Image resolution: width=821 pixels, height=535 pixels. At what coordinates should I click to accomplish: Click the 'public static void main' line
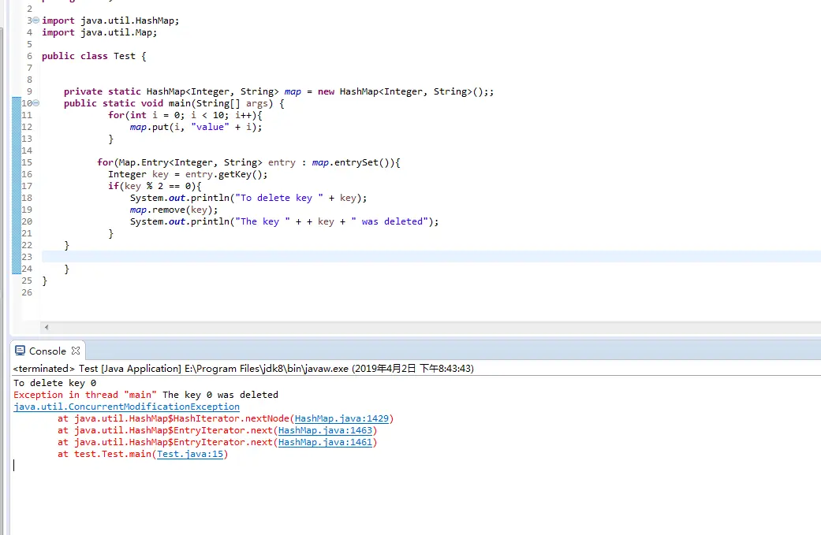(x=174, y=103)
